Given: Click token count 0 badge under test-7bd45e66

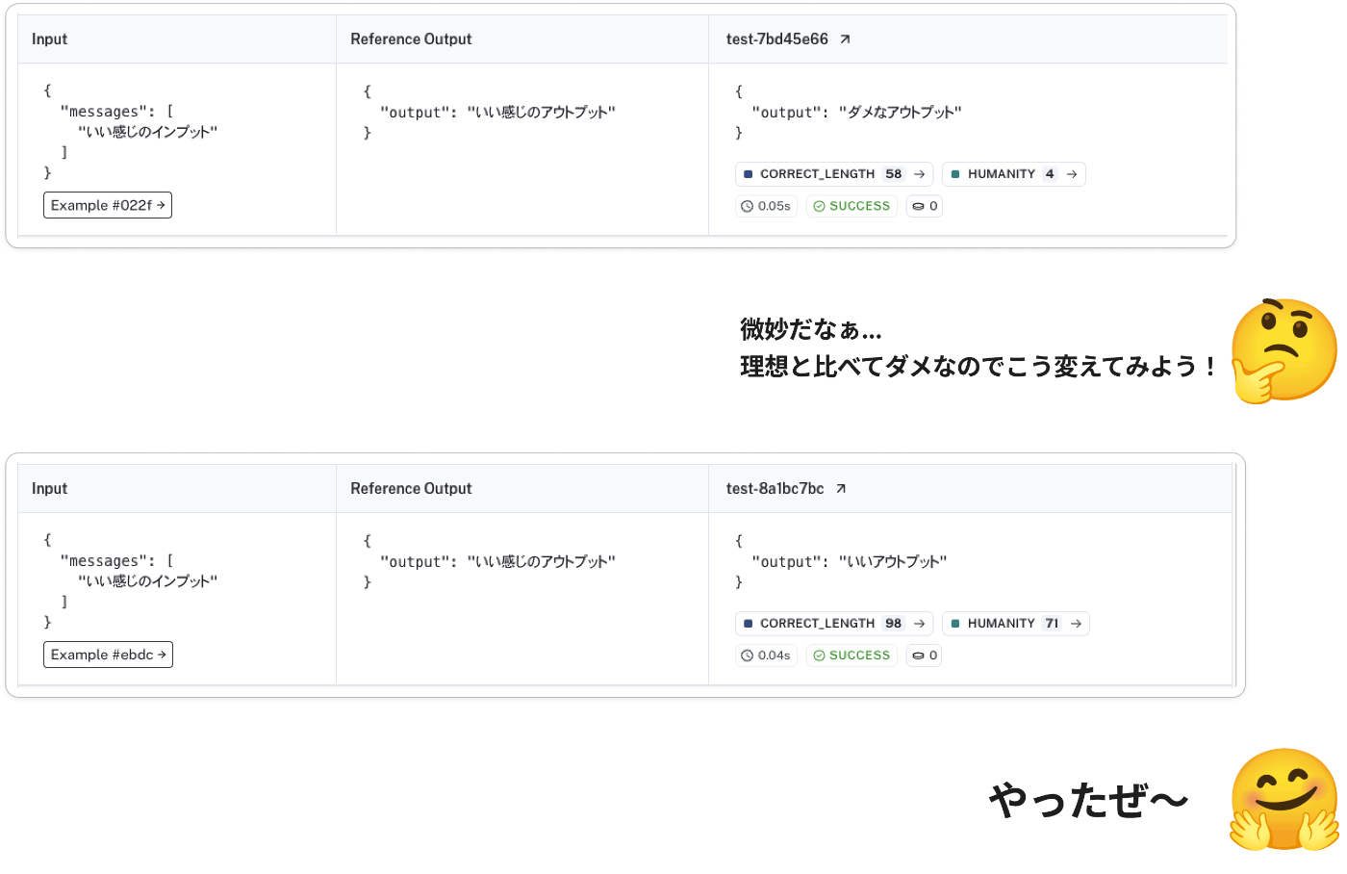Looking at the screenshot, I should 925,206.
